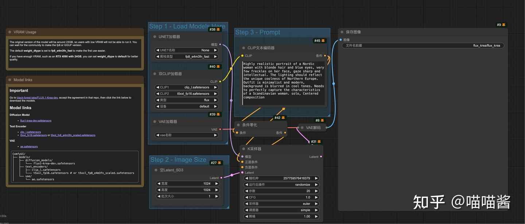The height and width of the screenshot is (224, 525).
Task: Collapse the VAE解码 node via its title dot
Action: [302, 128]
